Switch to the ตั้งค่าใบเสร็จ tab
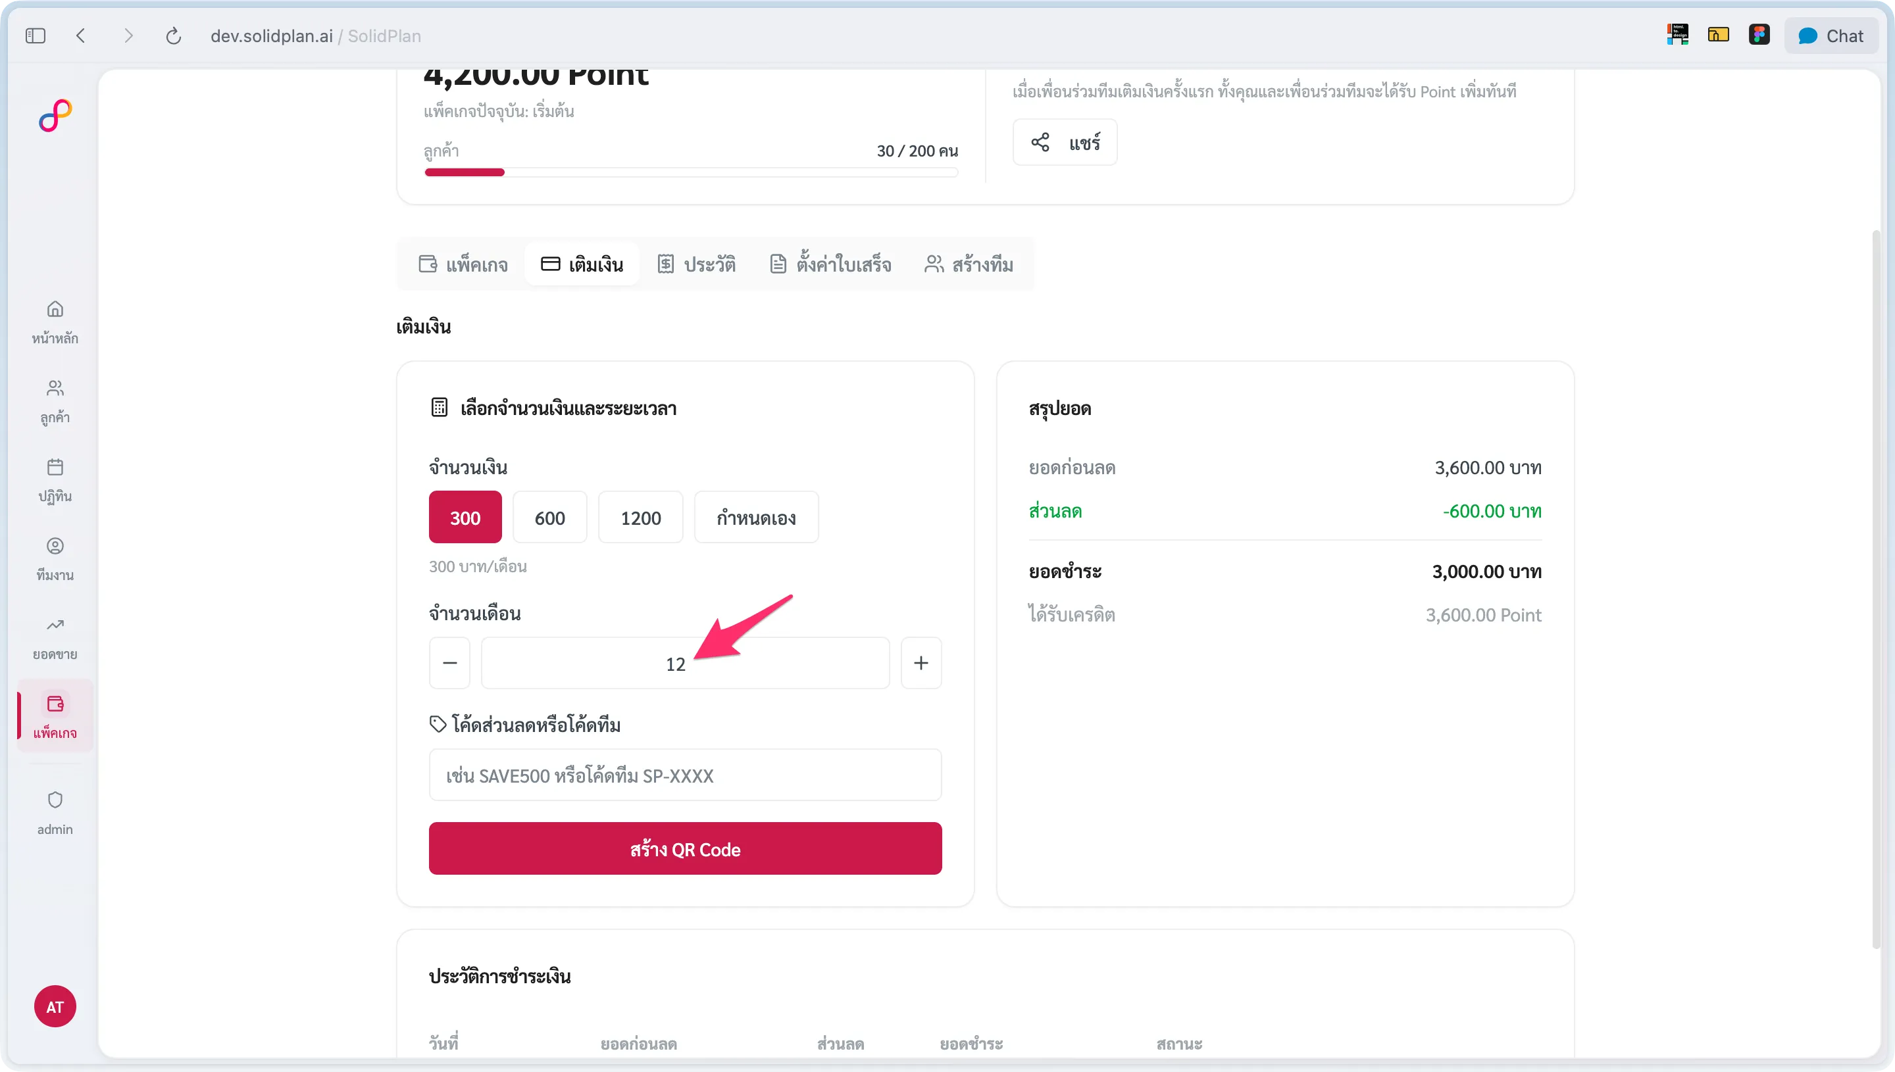Image resolution: width=1895 pixels, height=1072 pixels. [830, 264]
